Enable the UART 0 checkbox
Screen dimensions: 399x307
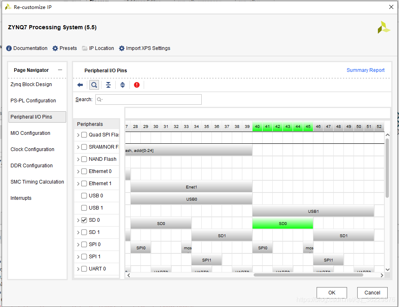coord(84,269)
